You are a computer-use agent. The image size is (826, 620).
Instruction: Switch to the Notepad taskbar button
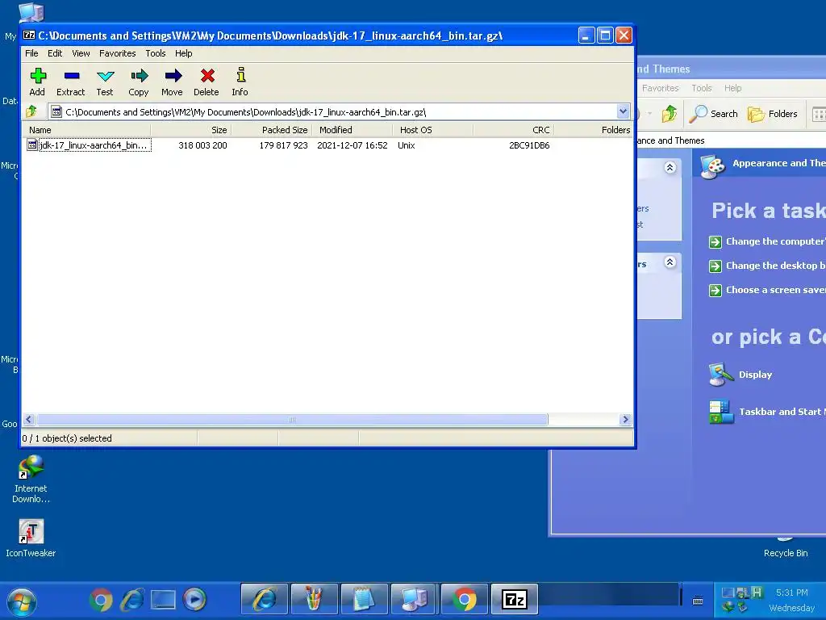pyautogui.click(x=364, y=600)
